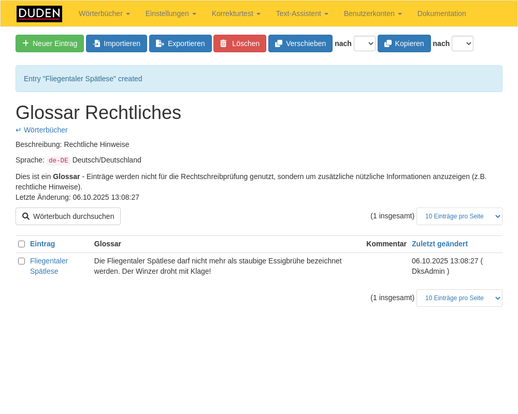Open the Verschieben target dictionary dropdown
The width and height of the screenshot is (518, 414).
[364, 43]
